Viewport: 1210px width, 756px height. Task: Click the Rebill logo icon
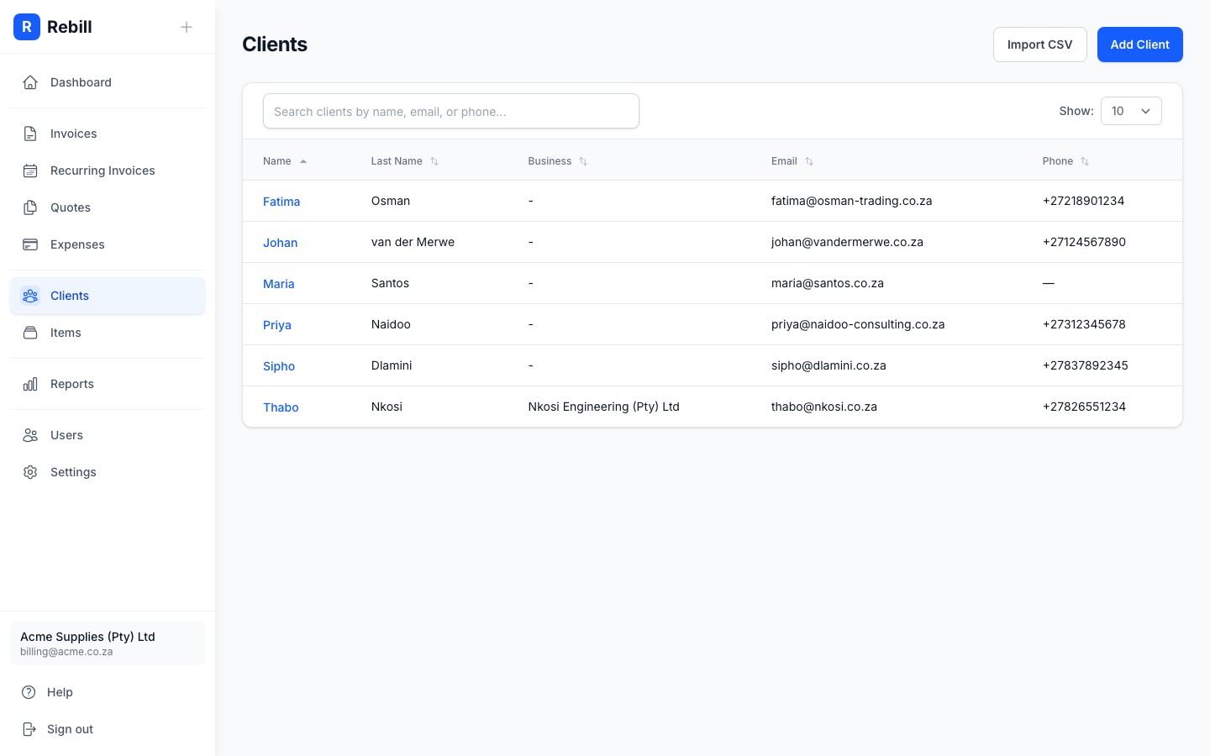(27, 27)
